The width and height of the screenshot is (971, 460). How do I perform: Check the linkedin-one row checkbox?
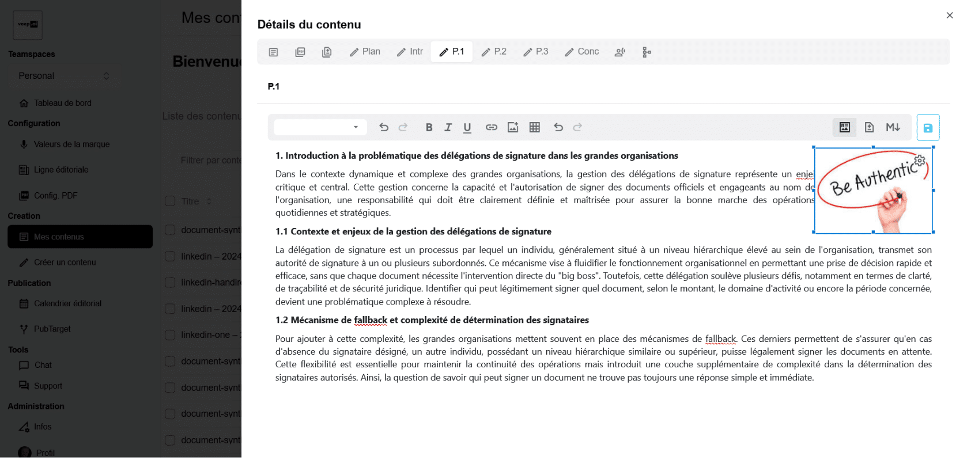[170, 335]
